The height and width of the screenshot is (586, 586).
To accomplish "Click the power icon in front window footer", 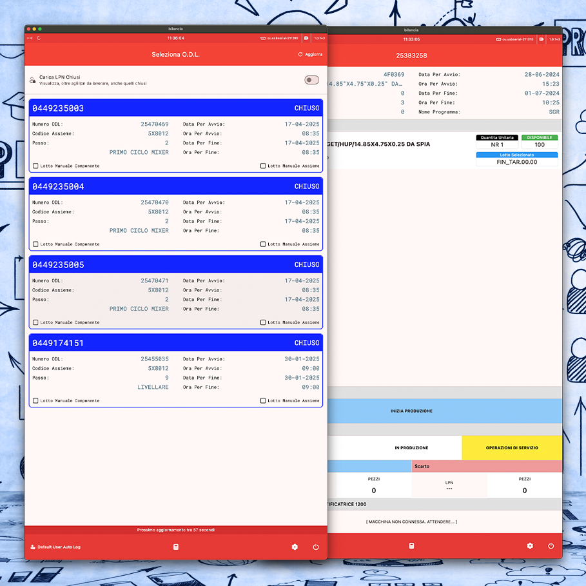I will click(316, 547).
